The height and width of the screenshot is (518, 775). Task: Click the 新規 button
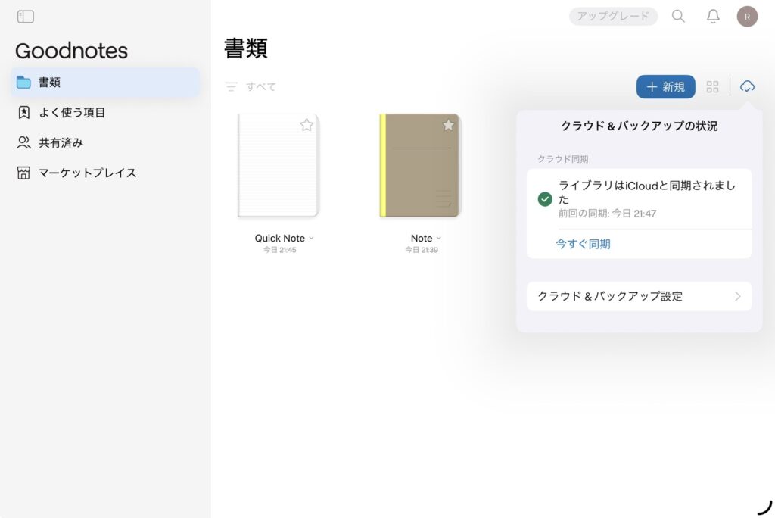pyautogui.click(x=665, y=87)
